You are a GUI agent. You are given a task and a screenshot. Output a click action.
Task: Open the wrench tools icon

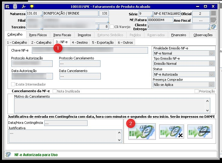tap(23, 6)
